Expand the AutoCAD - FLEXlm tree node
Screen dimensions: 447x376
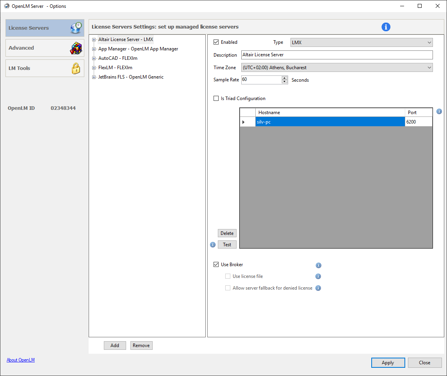(x=94, y=59)
